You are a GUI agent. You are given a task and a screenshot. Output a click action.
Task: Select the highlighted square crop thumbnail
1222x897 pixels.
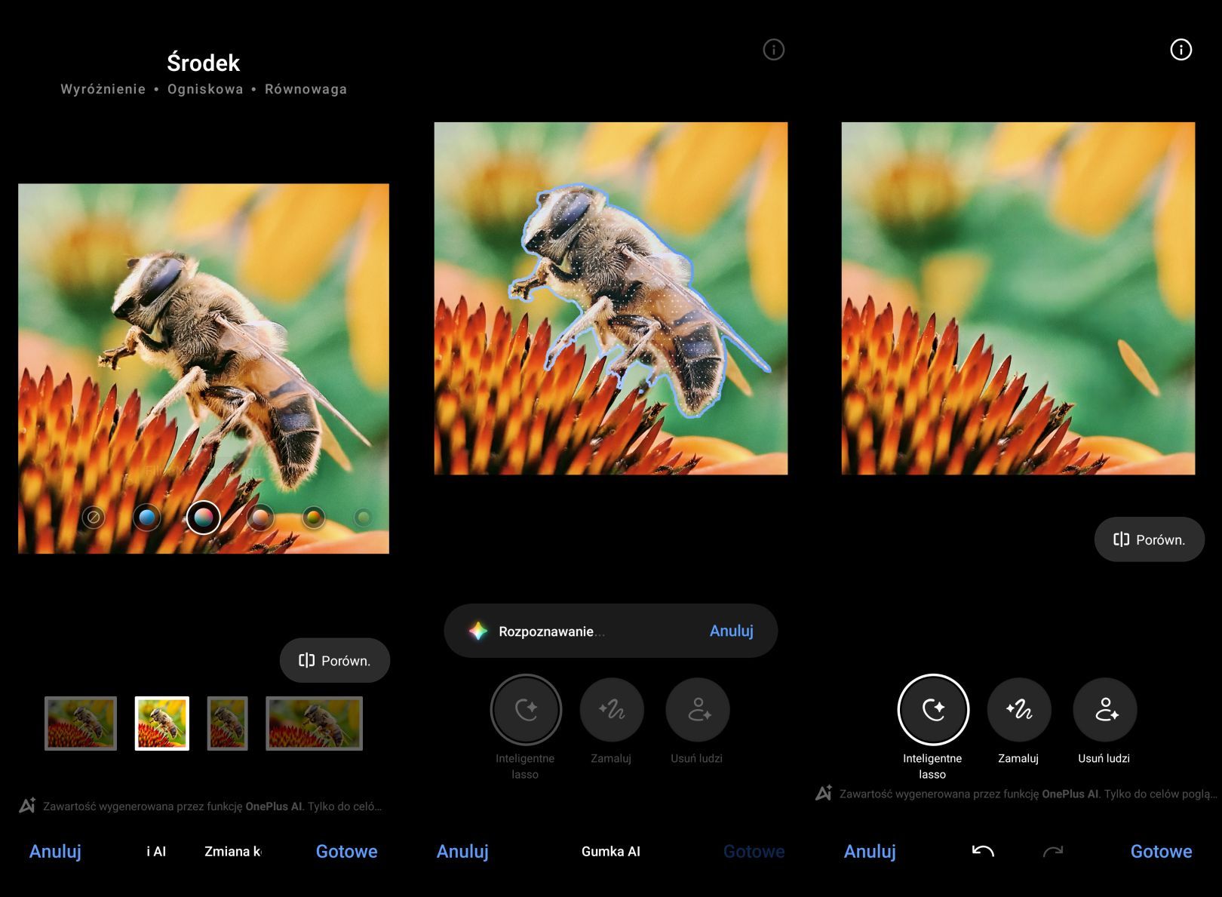[x=162, y=723]
